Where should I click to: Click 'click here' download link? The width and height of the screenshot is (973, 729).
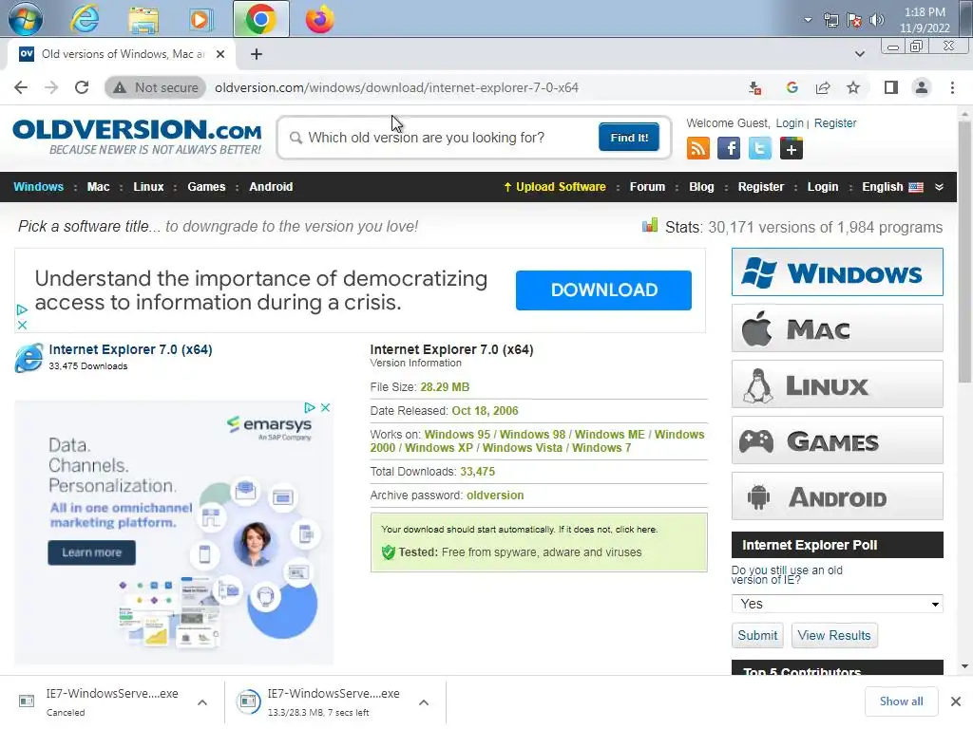[x=636, y=530]
